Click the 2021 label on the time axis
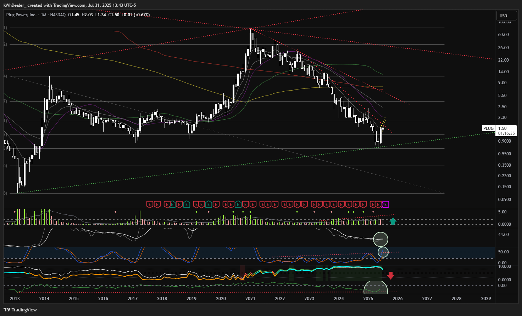Viewport: 522px width, 316px height. pyautogui.click(x=250, y=299)
